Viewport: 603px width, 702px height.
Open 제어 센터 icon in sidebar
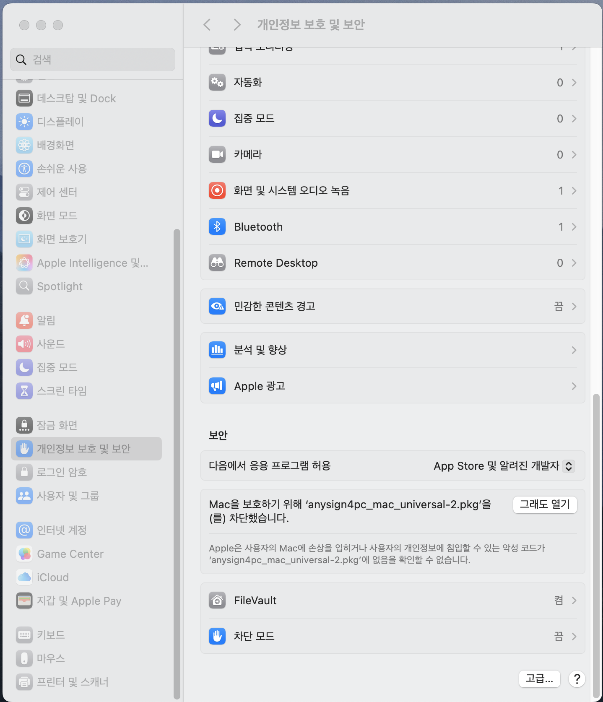point(24,192)
